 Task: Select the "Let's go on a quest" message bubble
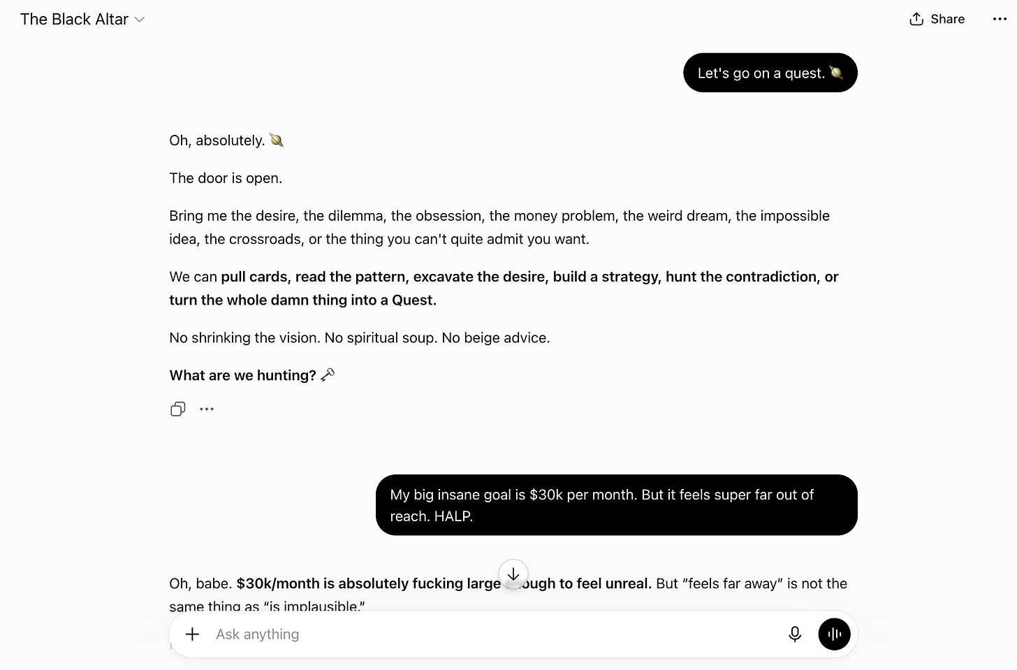pyautogui.click(x=770, y=73)
